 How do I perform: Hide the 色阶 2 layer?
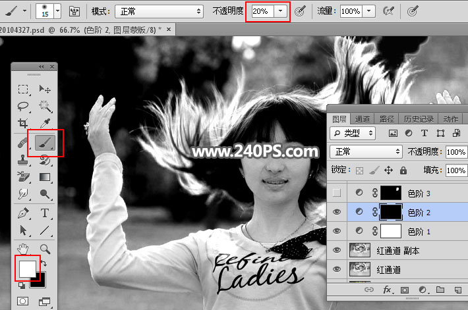[337, 212]
